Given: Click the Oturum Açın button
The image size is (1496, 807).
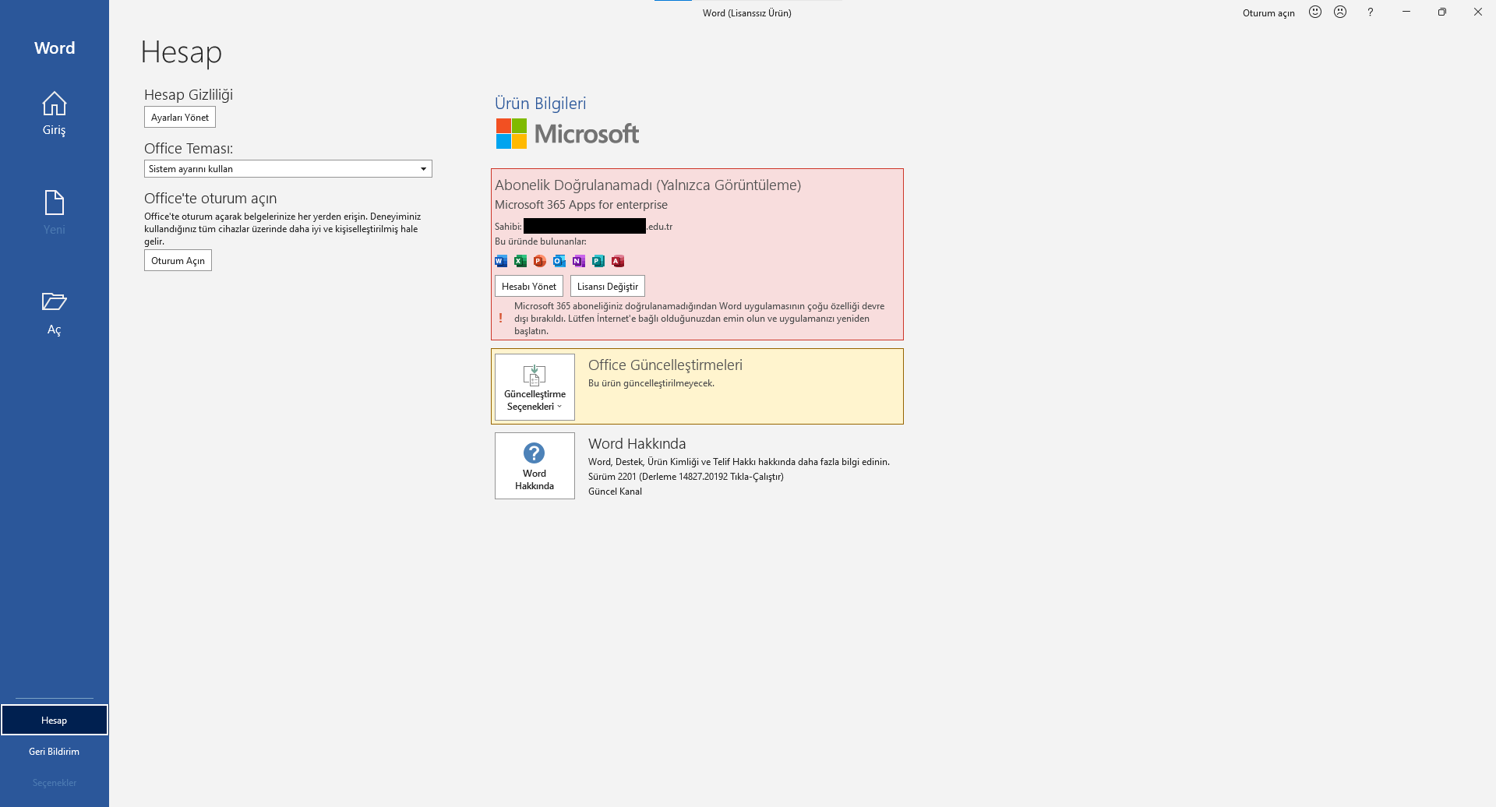Looking at the screenshot, I should [x=178, y=260].
